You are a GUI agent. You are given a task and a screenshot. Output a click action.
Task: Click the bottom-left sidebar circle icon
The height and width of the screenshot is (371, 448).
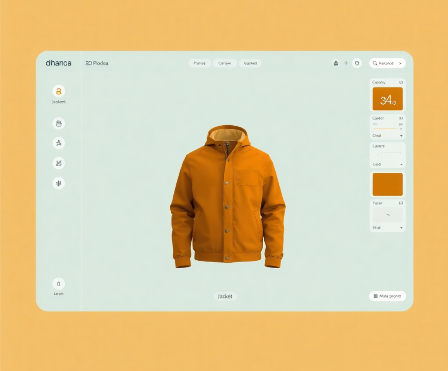(59, 284)
